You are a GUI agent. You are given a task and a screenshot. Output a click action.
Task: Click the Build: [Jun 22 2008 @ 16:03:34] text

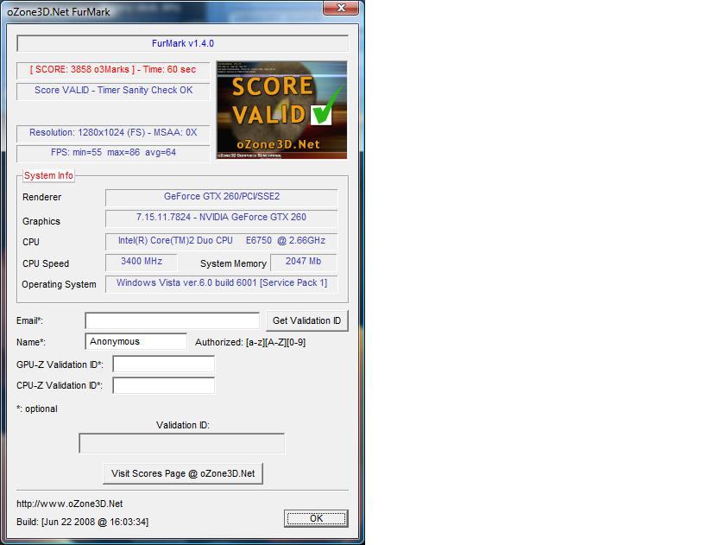click(82, 522)
